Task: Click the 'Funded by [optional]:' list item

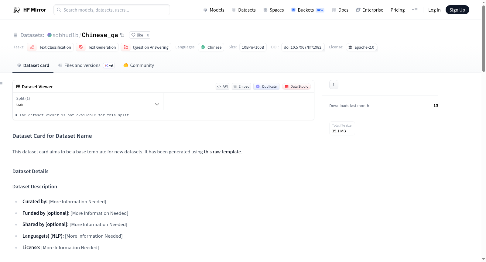Action: (x=75, y=213)
